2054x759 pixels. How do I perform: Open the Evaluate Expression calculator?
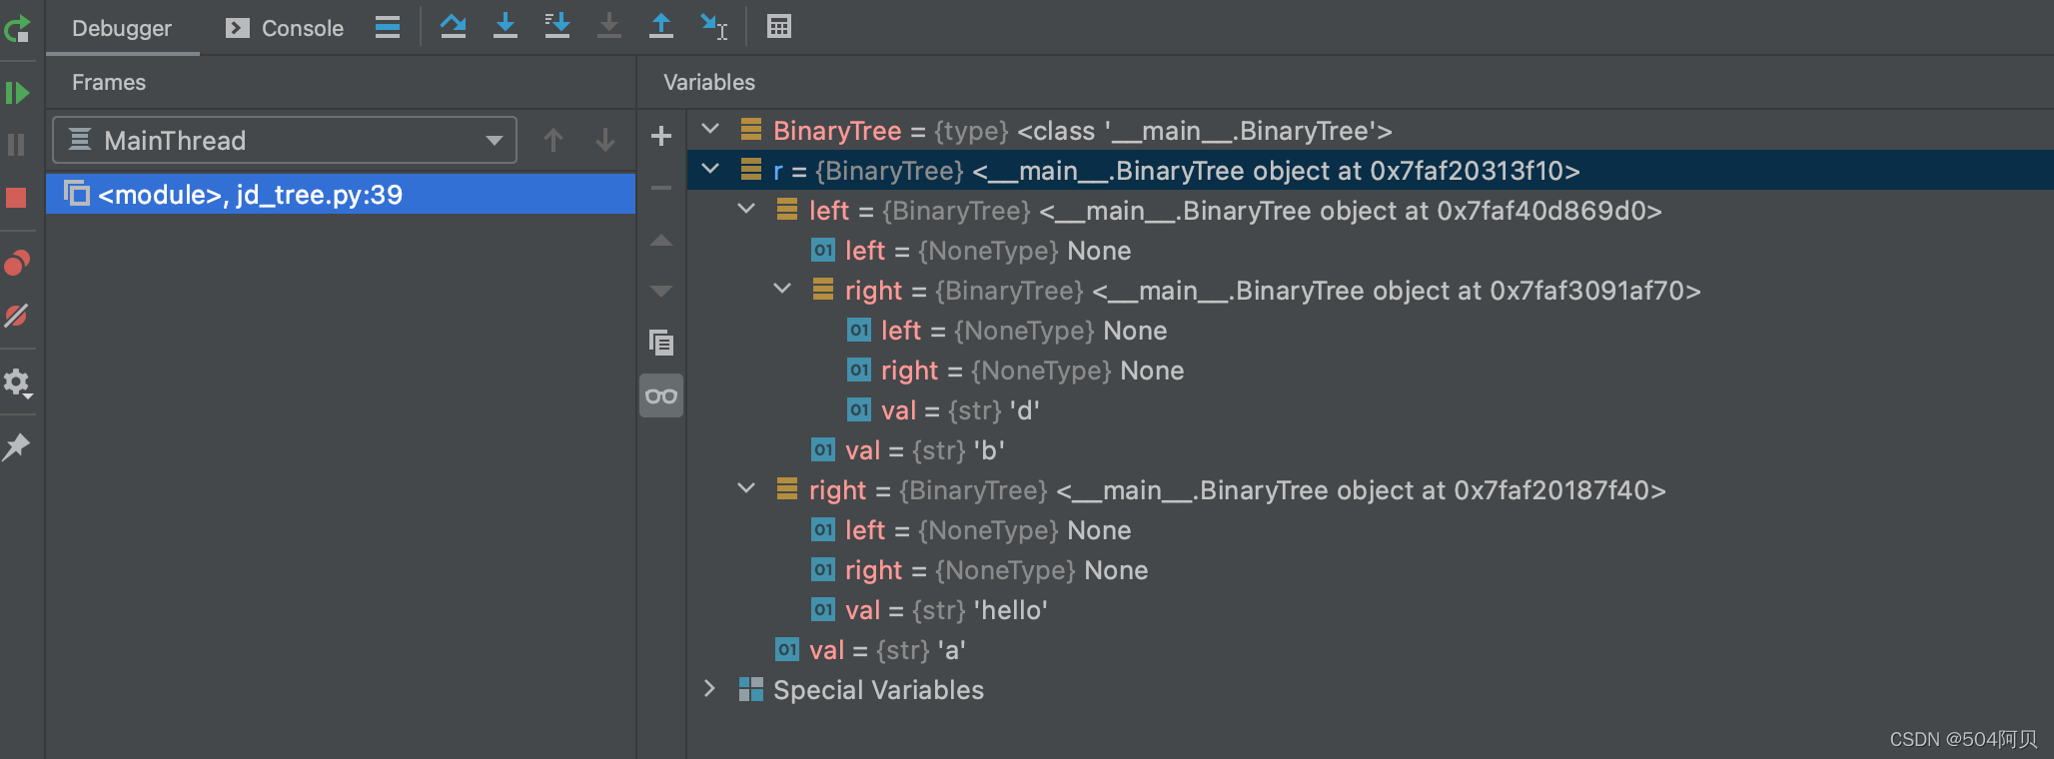click(779, 26)
